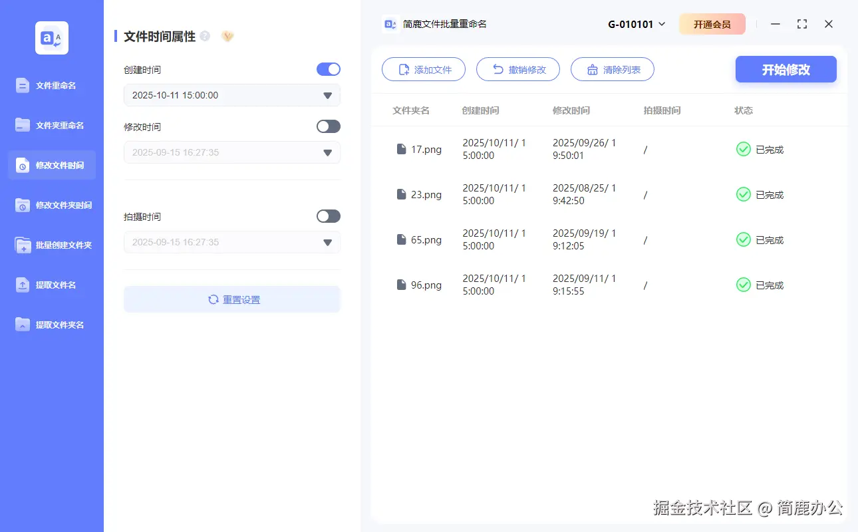Screen dimensions: 858x532
Task: Select the 17.png file name
Action: 426,150
